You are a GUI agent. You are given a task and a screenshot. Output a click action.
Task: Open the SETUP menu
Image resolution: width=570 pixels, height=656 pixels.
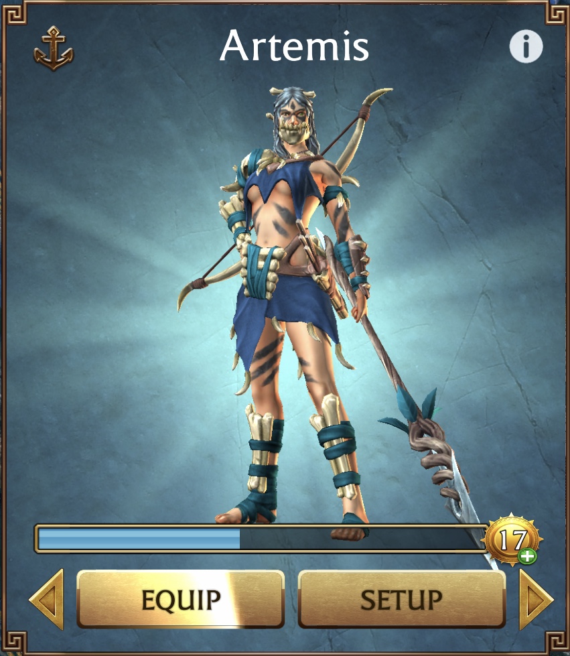click(401, 599)
